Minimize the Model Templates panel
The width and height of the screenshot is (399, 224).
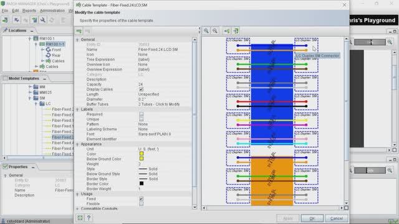click(x=44, y=79)
